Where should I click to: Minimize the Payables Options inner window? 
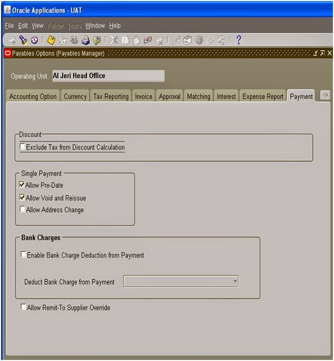[316, 53]
